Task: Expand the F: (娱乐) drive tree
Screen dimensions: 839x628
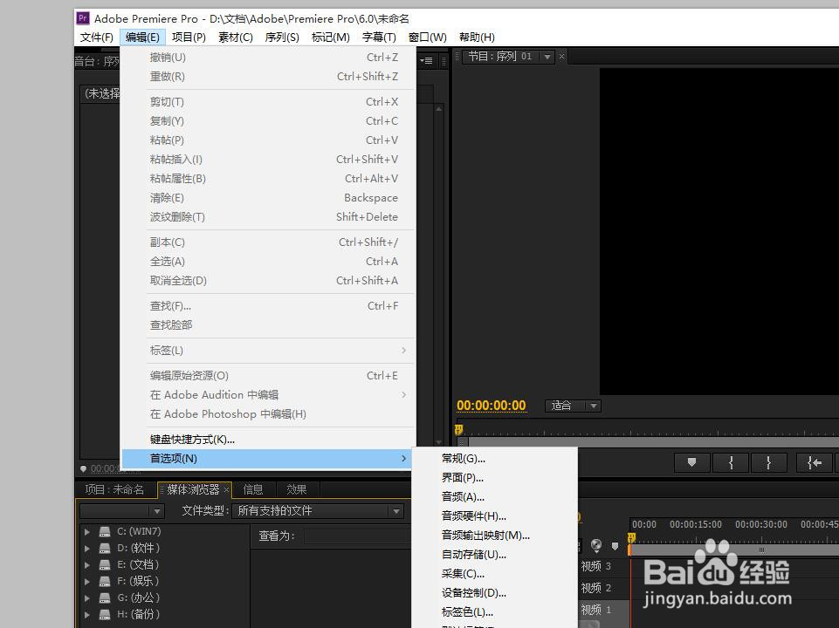Action: [86, 582]
